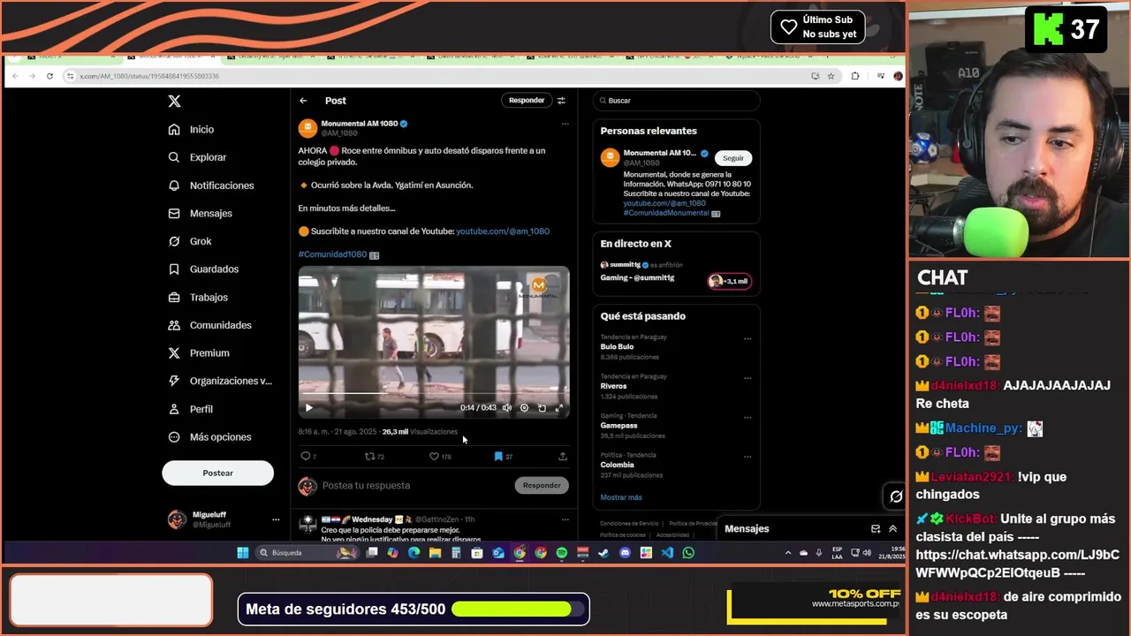Click the Grok floating icon at right edge
The width and height of the screenshot is (1131, 636).
896,496
